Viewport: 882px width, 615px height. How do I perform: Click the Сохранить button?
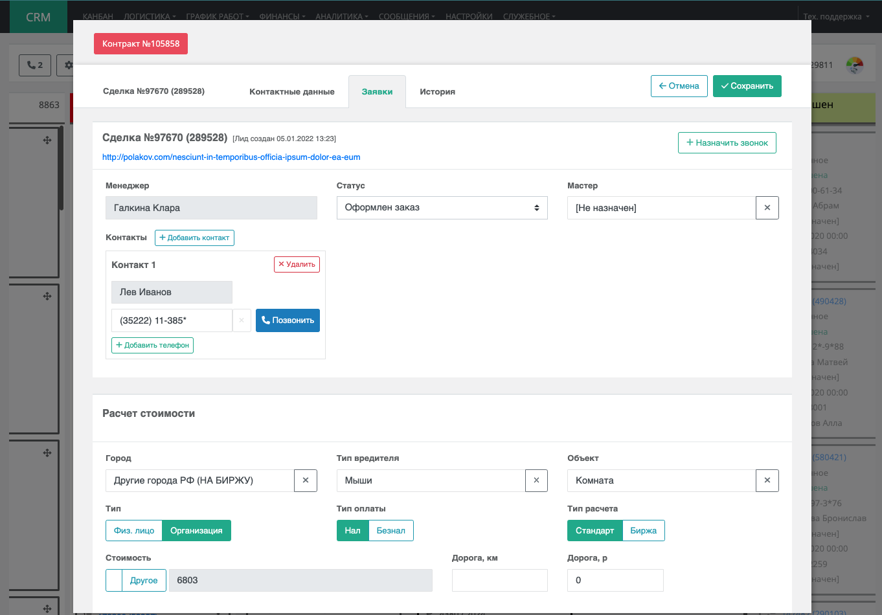coord(747,86)
